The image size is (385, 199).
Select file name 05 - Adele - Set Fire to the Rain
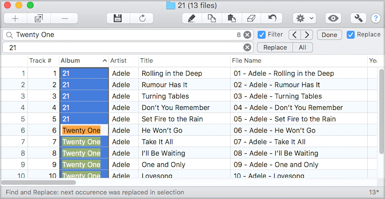tap(285, 119)
